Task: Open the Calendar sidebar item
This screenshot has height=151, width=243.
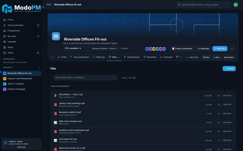Action: [21, 42]
